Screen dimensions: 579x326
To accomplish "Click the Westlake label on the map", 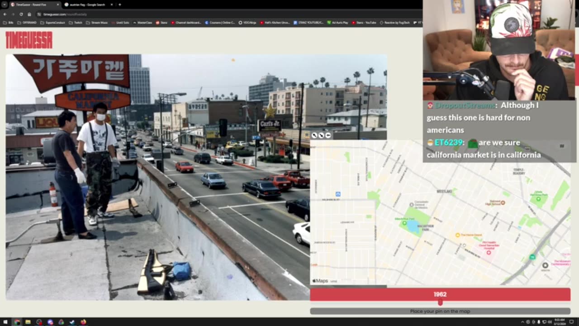I will (x=444, y=192).
